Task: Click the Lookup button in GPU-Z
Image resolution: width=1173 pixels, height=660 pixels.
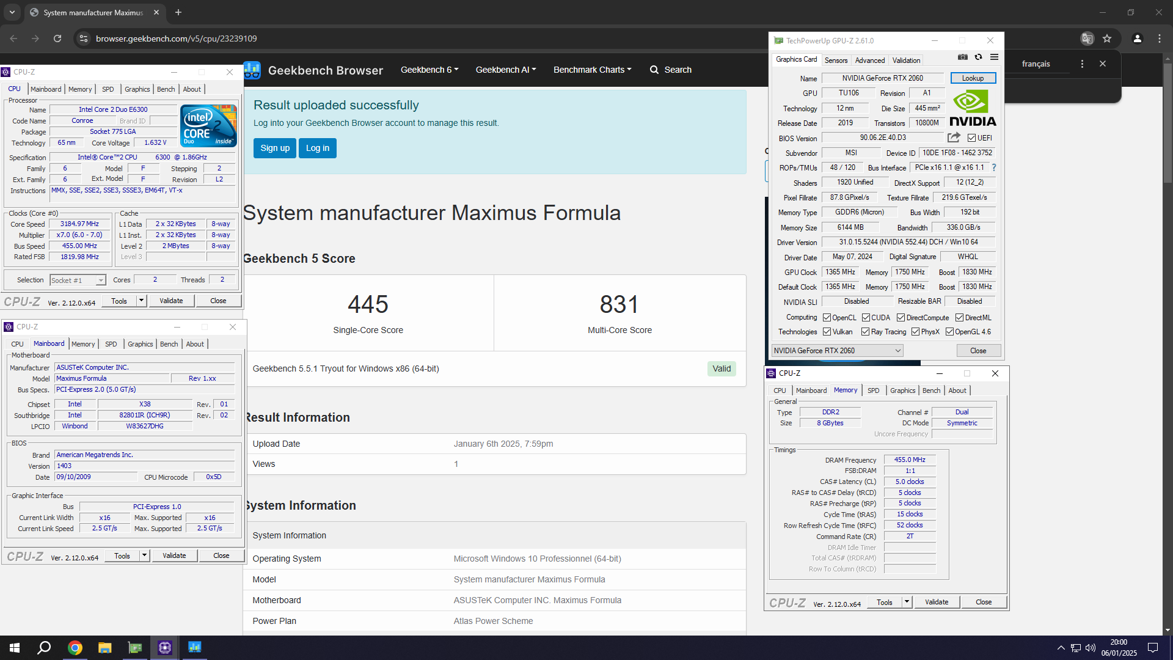Action: [973, 78]
